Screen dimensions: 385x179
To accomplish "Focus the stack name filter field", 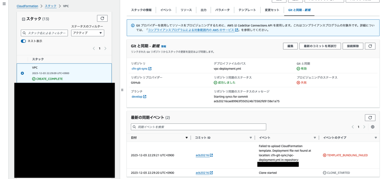I will click(x=44, y=33).
